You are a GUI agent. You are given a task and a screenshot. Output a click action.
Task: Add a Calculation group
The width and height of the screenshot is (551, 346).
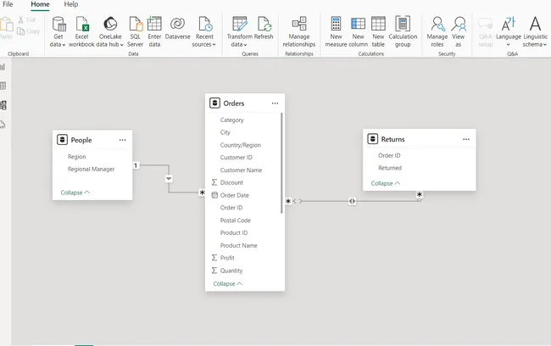(x=403, y=31)
